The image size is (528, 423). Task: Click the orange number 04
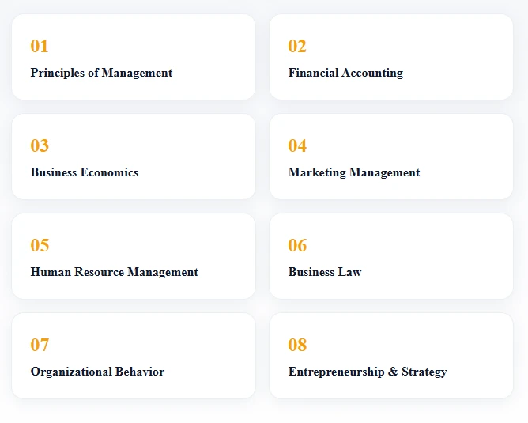pyautogui.click(x=297, y=145)
